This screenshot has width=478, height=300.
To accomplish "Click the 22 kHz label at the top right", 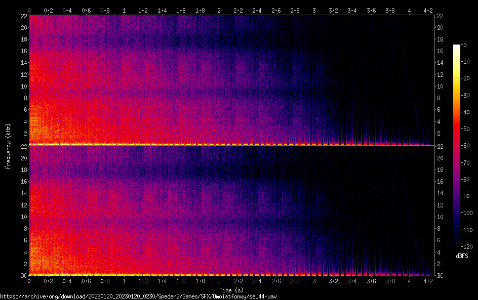I will pyautogui.click(x=441, y=16).
